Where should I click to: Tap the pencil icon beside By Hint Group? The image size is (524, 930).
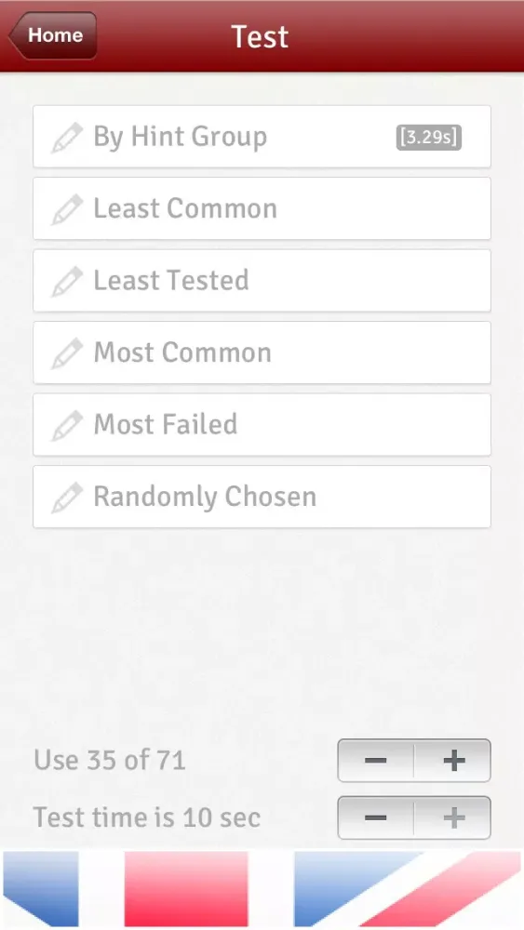(x=67, y=137)
